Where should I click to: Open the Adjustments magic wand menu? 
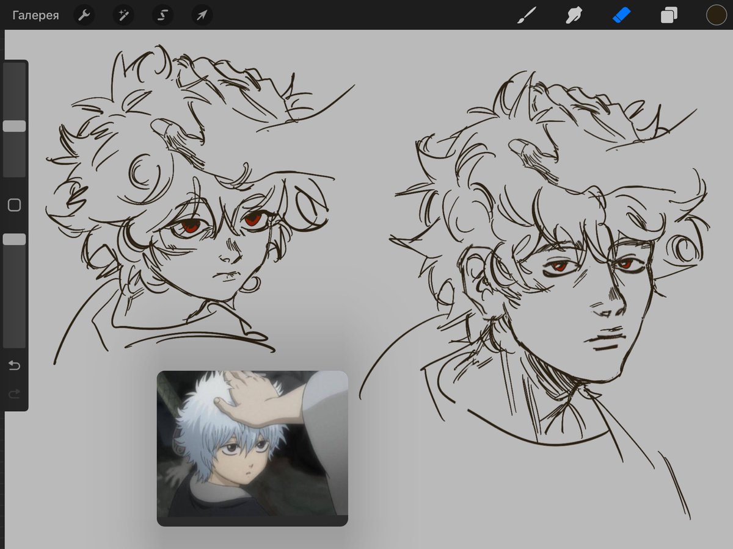click(x=123, y=15)
